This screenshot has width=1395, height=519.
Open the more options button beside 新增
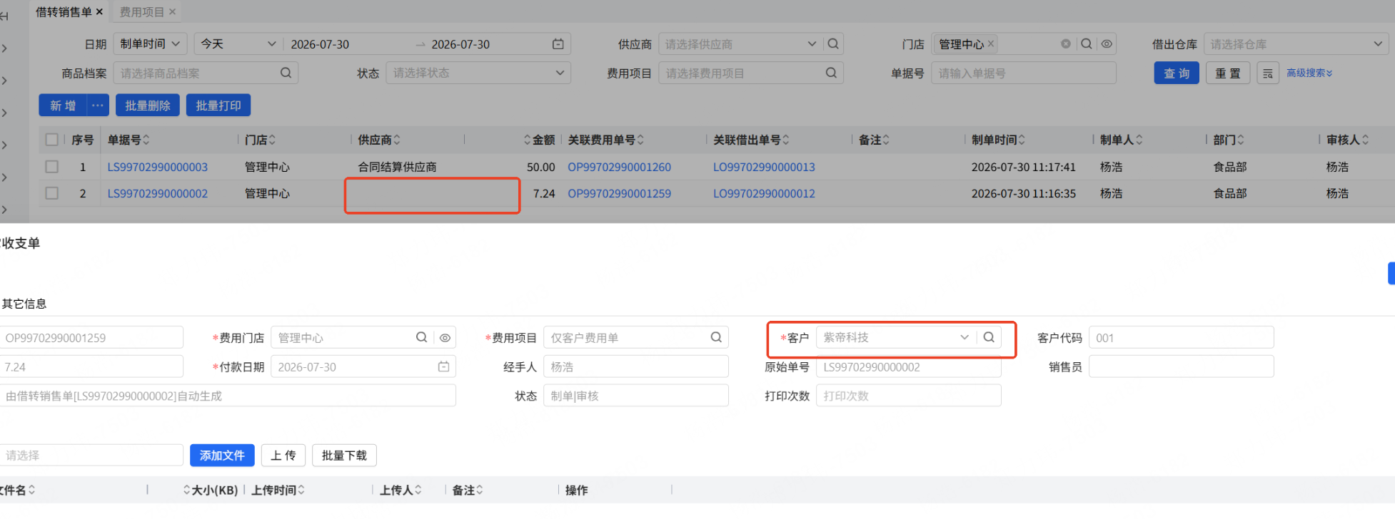click(98, 106)
